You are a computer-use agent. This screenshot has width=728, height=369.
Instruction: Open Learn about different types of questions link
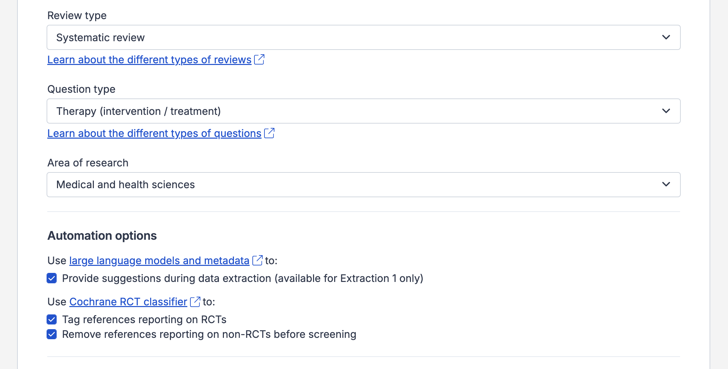click(x=154, y=133)
